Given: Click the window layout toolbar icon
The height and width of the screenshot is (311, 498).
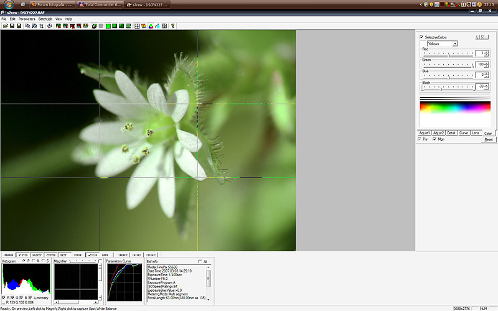Looking at the screenshot, I should click(164, 26).
